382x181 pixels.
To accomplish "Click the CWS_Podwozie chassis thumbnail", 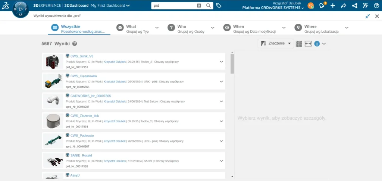I will pyautogui.click(x=53, y=141).
